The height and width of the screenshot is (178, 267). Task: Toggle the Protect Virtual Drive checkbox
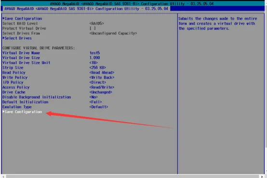click(x=93, y=28)
